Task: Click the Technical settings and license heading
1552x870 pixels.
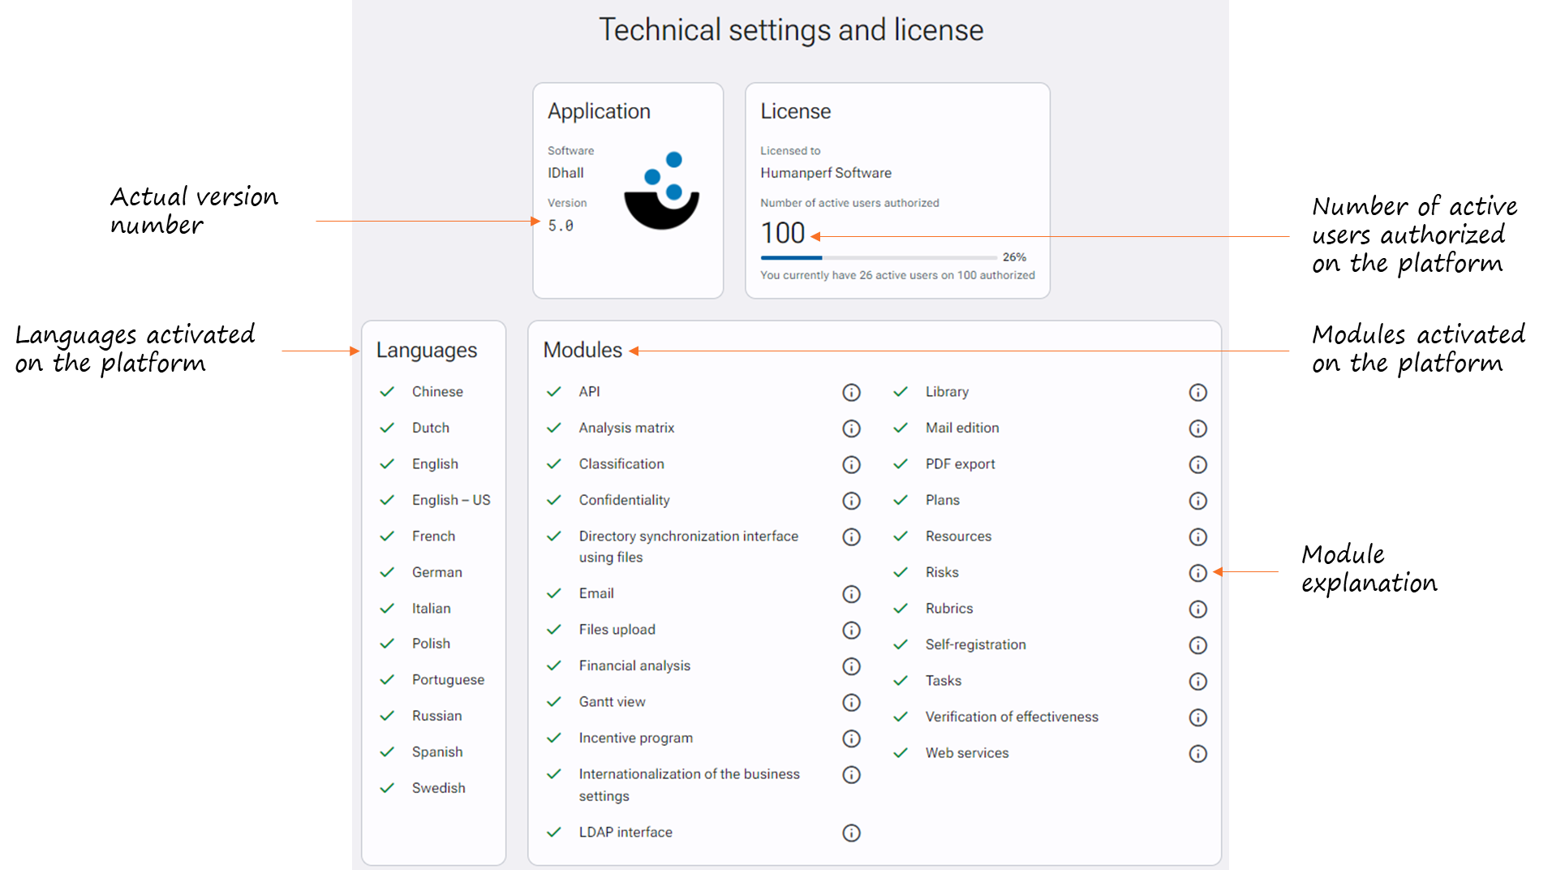Action: [x=791, y=30]
